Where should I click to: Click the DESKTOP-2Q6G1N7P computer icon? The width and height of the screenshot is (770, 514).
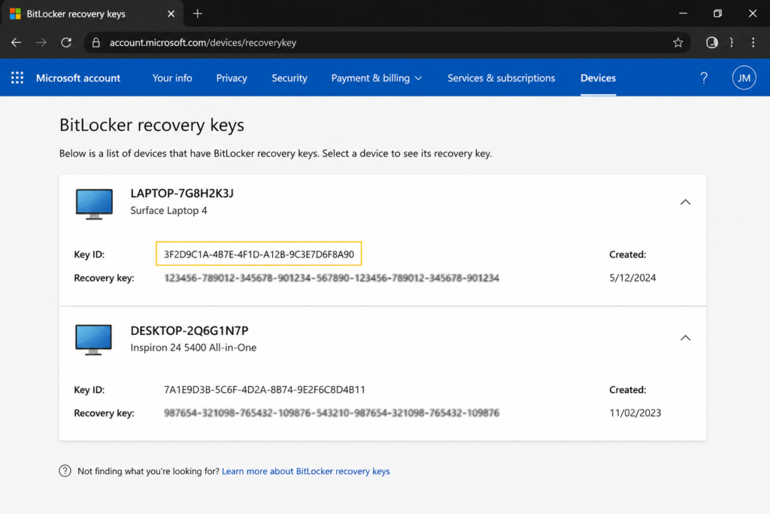pyautogui.click(x=94, y=339)
